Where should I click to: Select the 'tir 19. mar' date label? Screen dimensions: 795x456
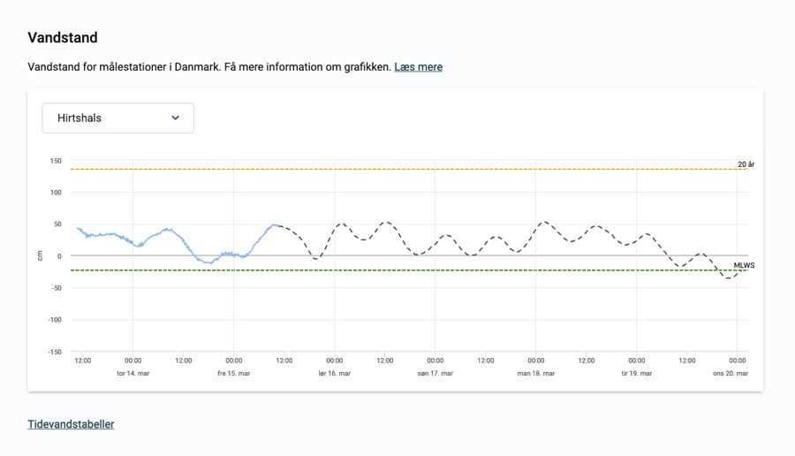coord(637,373)
